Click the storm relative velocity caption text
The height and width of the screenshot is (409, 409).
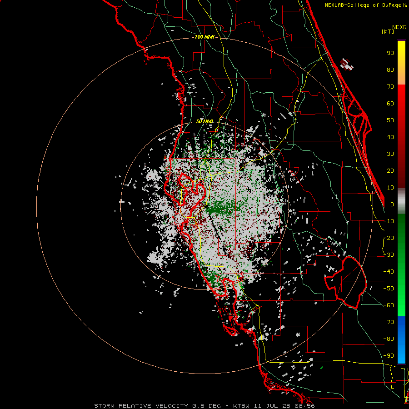click(x=204, y=406)
